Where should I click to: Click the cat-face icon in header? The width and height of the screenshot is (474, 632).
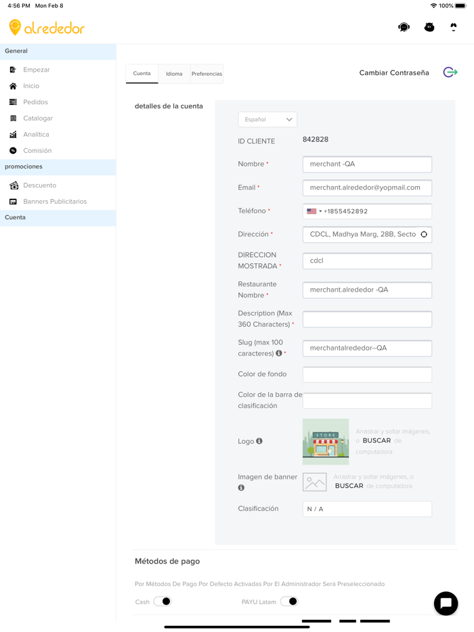coord(429,27)
